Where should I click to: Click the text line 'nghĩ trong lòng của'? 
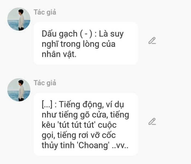point(79,44)
